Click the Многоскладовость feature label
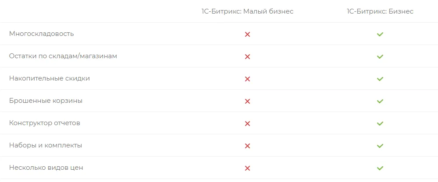The width and height of the screenshot is (438, 182). 42,34
